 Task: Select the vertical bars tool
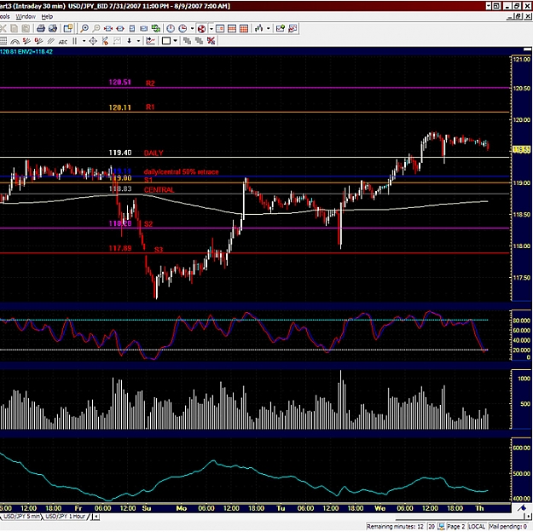coord(75,41)
